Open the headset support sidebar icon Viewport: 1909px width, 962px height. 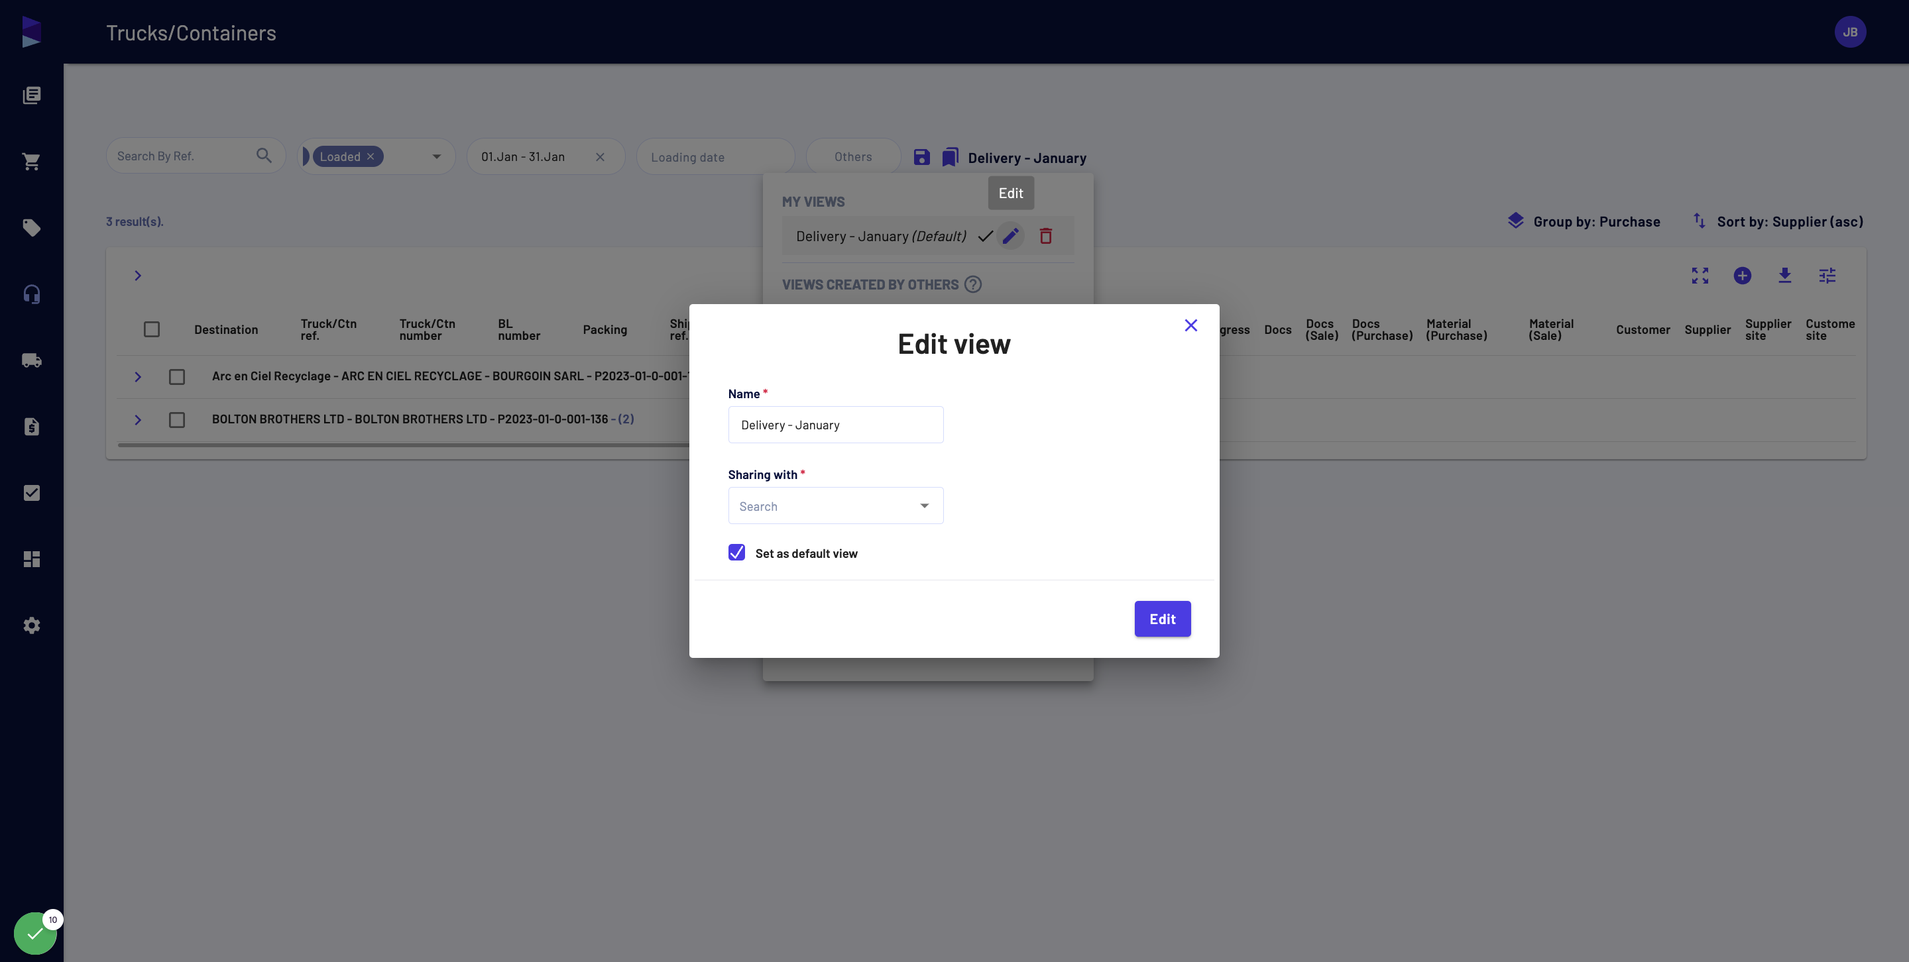tap(32, 294)
